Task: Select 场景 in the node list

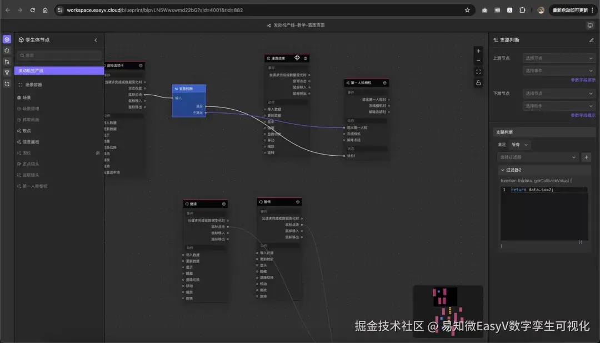Action: tap(27, 98)
